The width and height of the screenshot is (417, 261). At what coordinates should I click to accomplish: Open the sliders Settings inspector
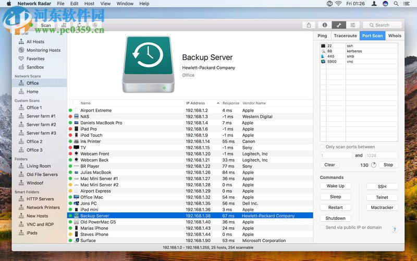pos(353,25)
